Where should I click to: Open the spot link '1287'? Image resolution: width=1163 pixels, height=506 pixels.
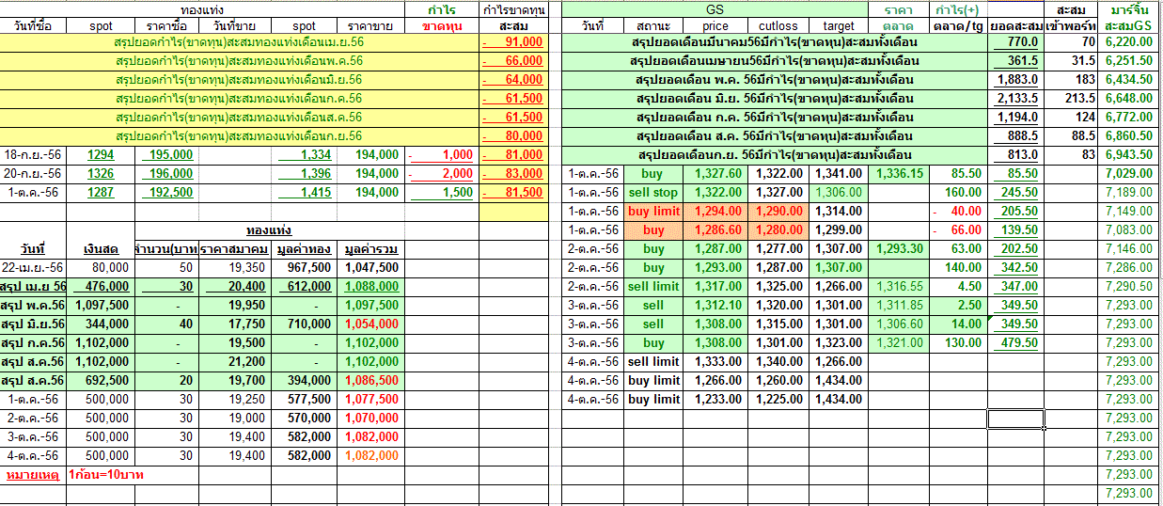(x=101, y=192)
